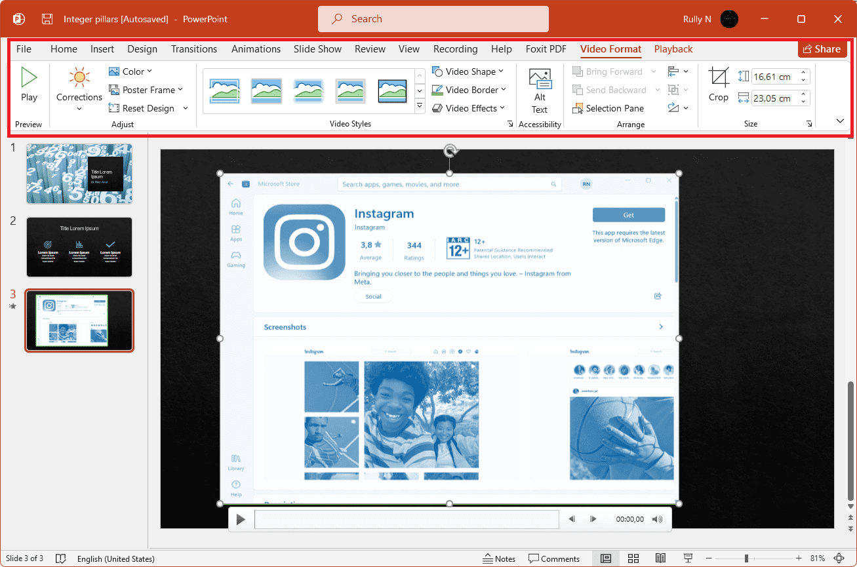Viewport: 857px width, 567px height.
Task: Select slide 3 thumbnail
Action: (79, 321)
